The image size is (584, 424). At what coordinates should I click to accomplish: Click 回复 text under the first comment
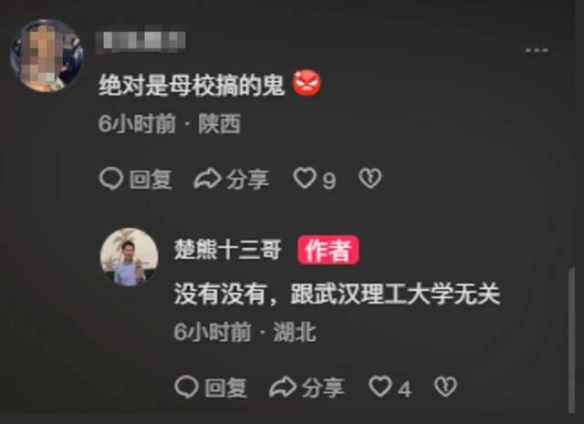pyautogui.click(x=151, y=180)
